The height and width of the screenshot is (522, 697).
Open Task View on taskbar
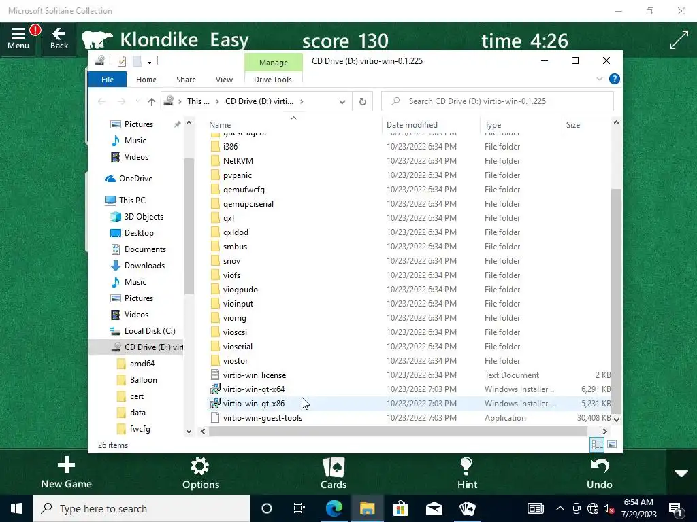click(299, 508)
